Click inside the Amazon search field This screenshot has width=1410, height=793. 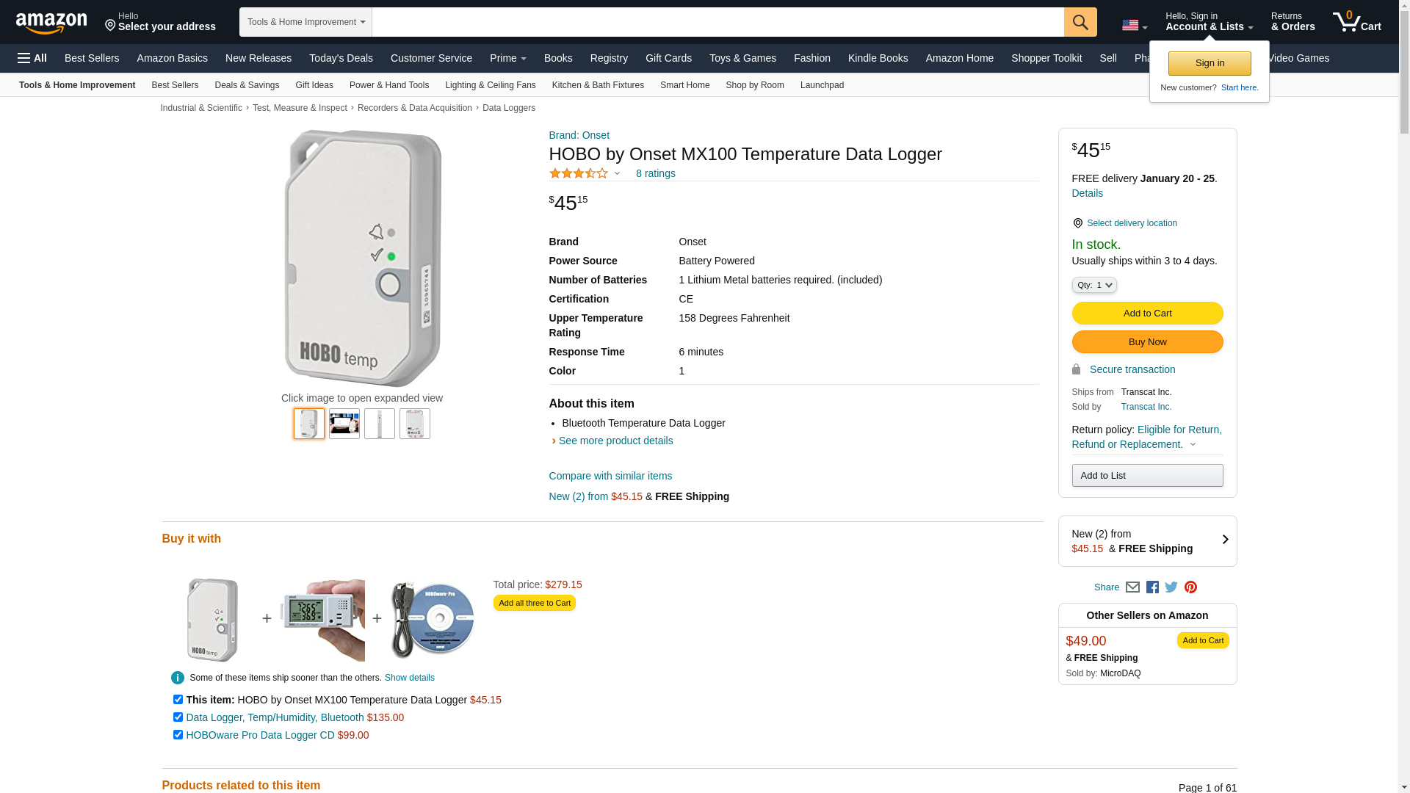(717, 22)
